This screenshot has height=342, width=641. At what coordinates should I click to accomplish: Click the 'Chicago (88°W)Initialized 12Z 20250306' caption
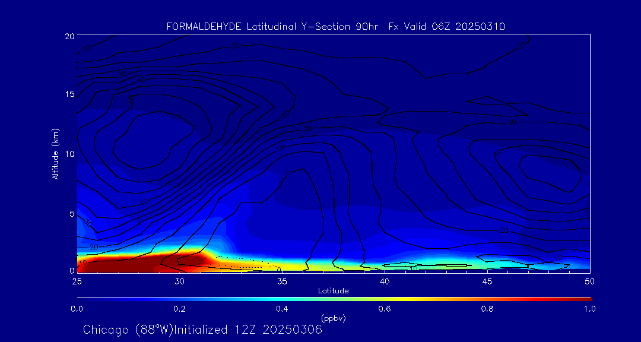point(203,330)
